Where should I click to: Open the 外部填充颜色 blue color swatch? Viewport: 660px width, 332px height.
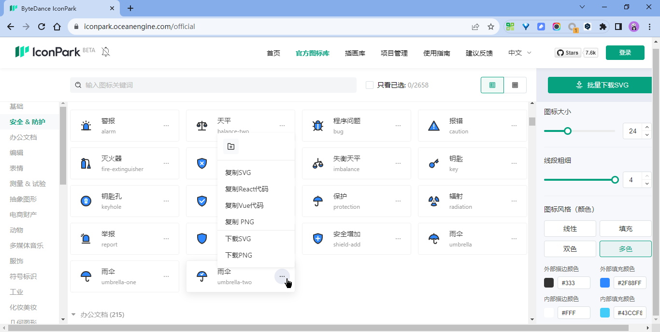pyautogui.click(x=605, y=283)
